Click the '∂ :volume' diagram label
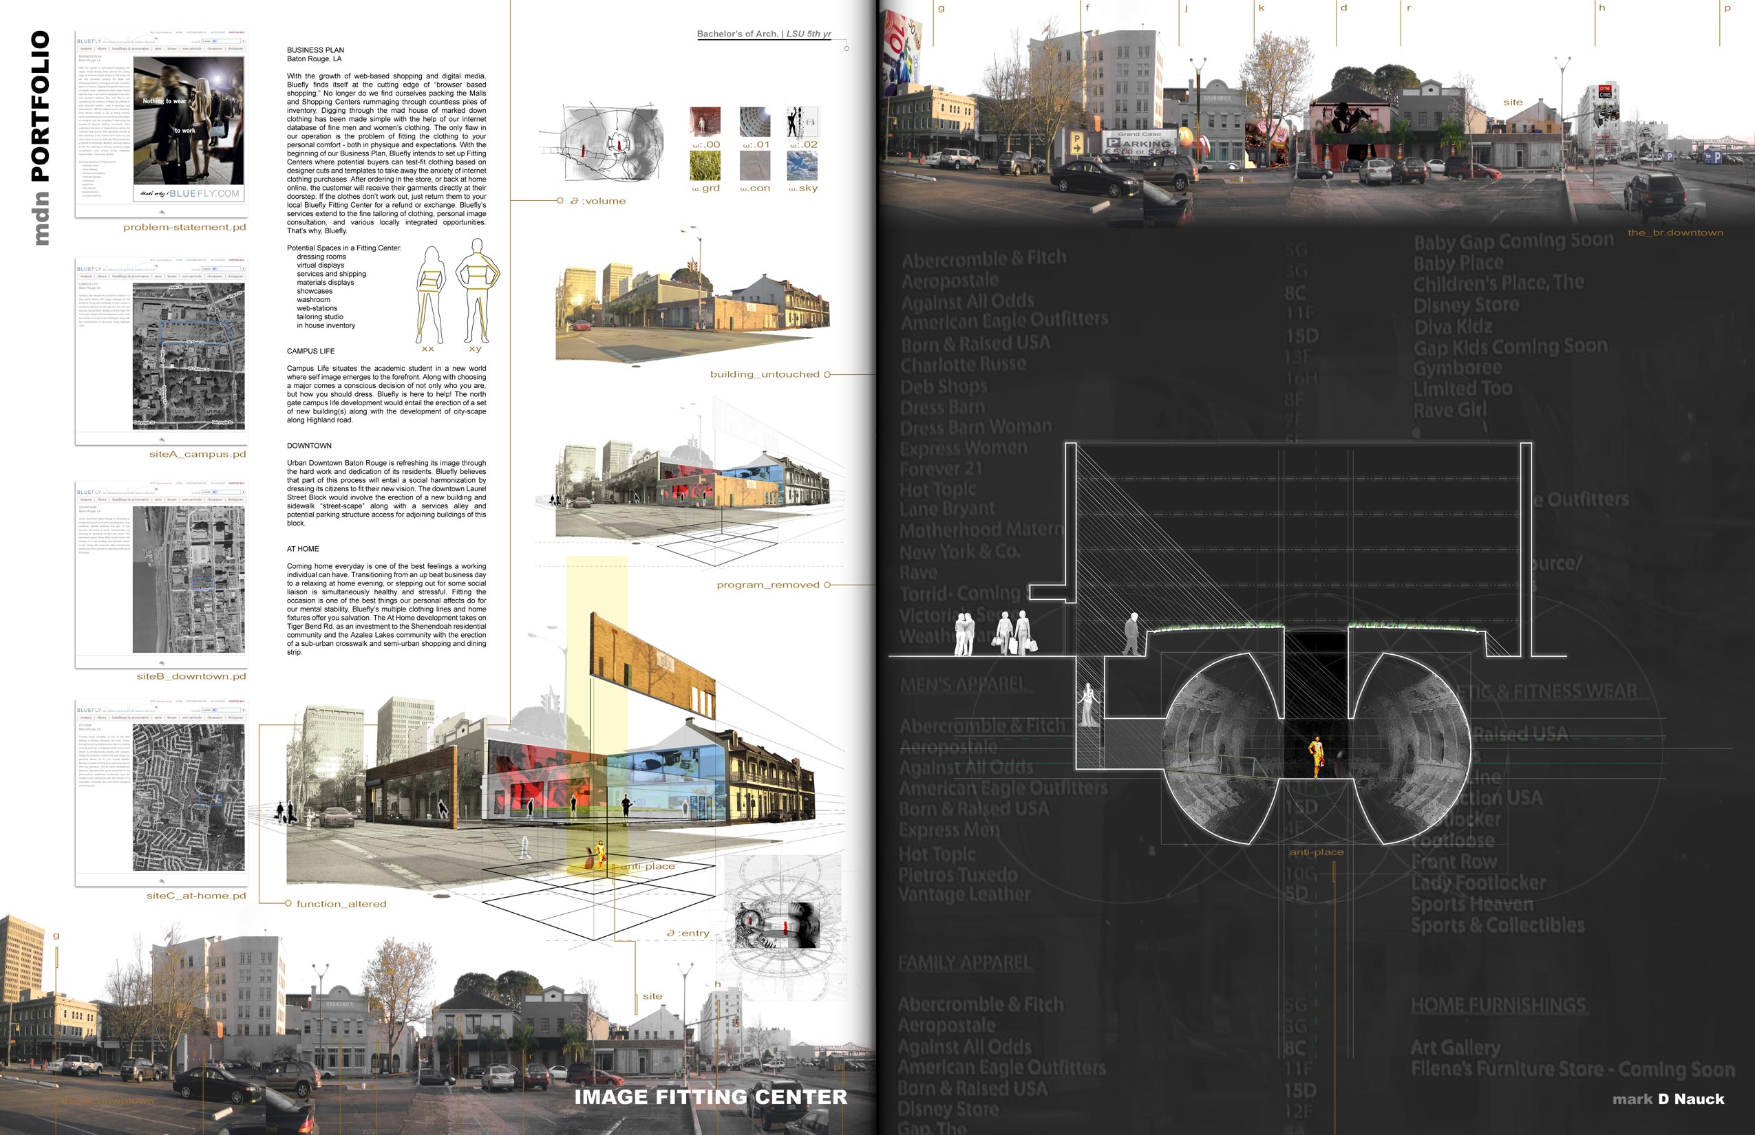 click(598, 200)
